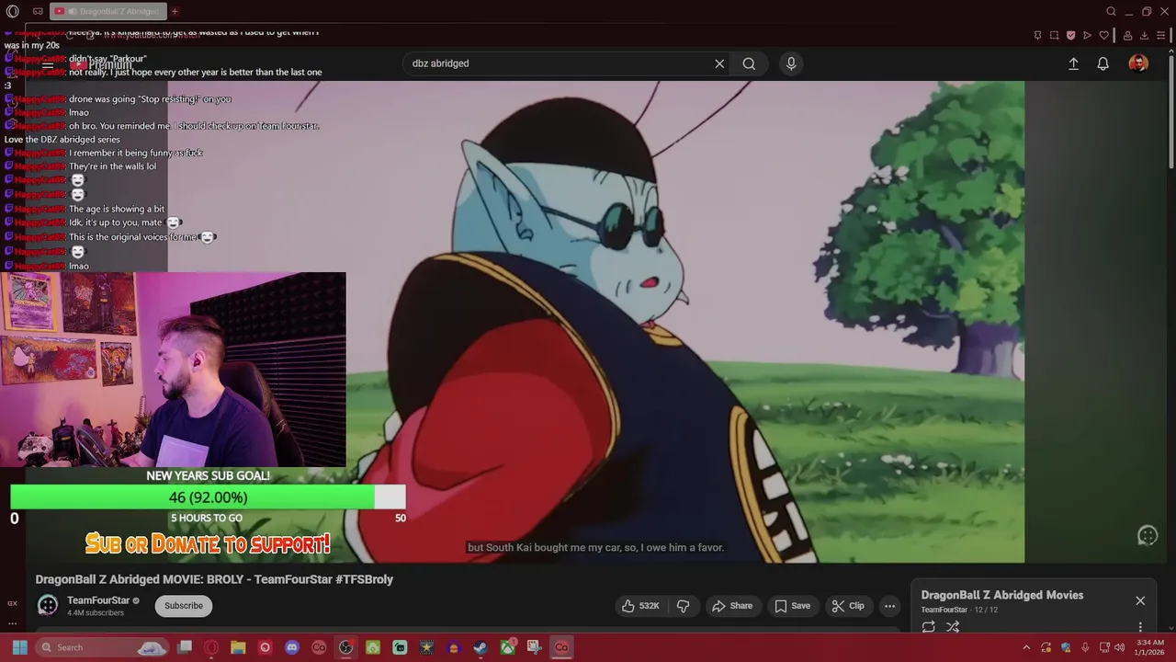This screenshot has height=662, width=1176.
Task: Add page to bookmarks with heart icon
Action: point(1103,36)
